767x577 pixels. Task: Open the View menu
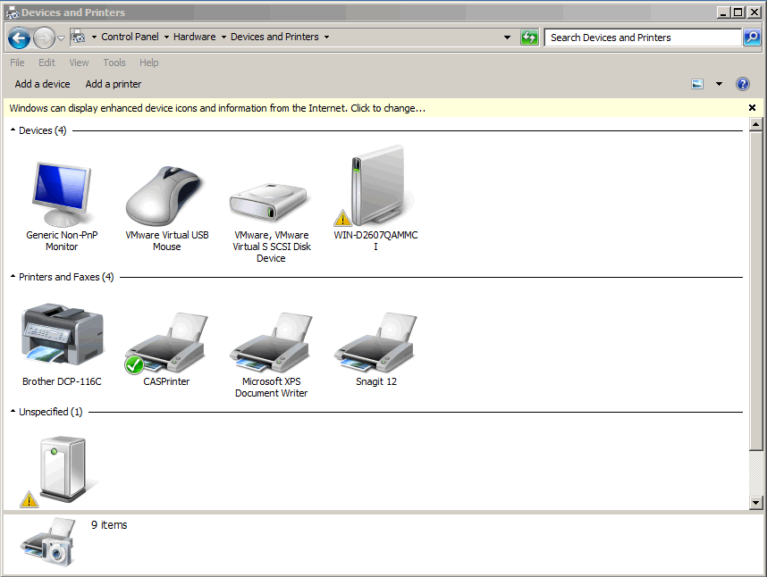point(79,63)
